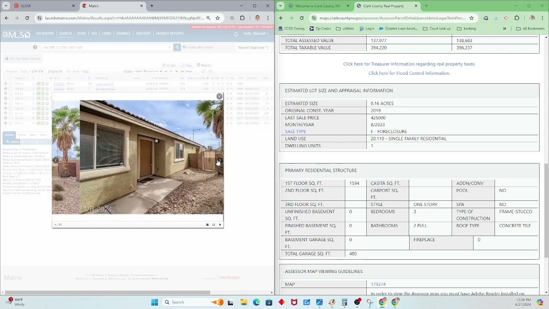Click the Matrix notification bell
549x309 pixels.
click(x=235, y=34)
